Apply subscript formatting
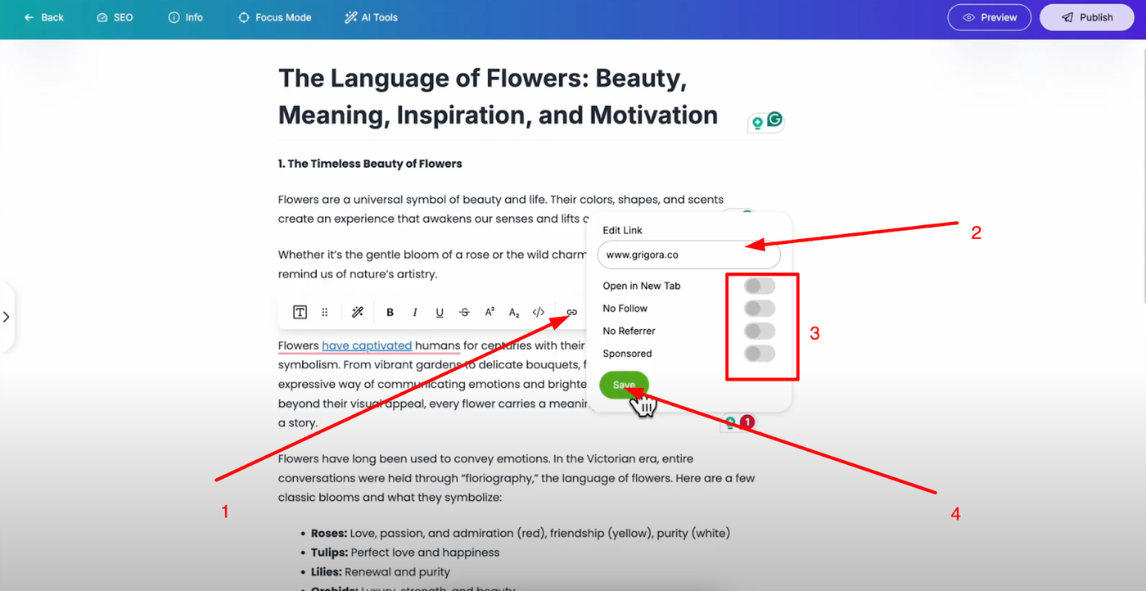Image resolution: width=1146 pixels, height=591 pixels. (514, 312)
